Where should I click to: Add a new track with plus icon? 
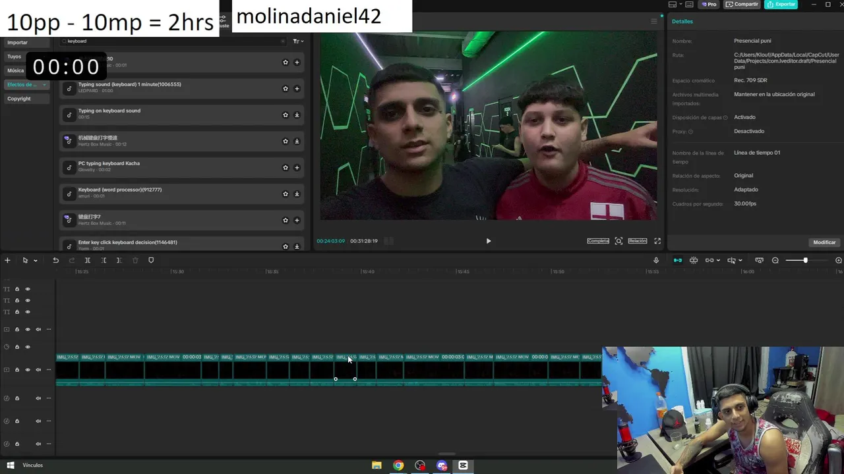[7, 260]
